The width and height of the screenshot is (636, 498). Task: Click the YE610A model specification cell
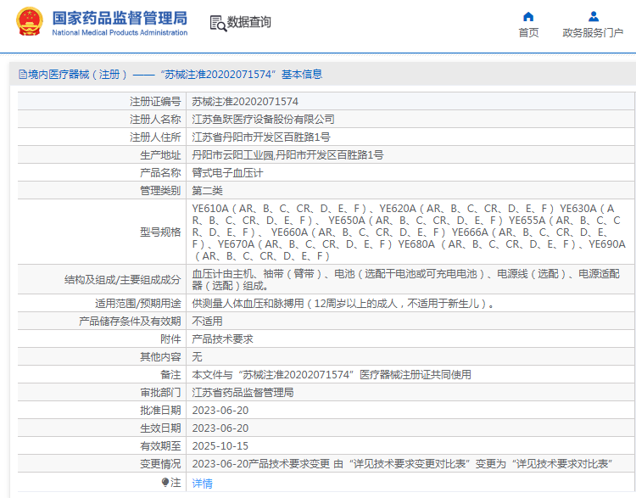(x=409, y=232)
